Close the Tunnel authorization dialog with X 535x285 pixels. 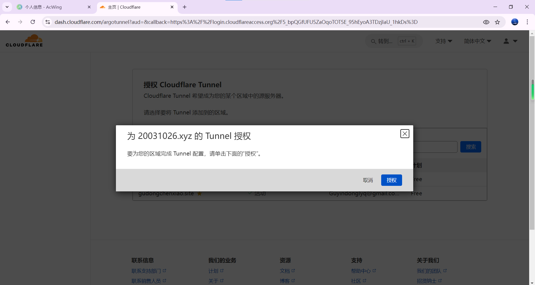click(405, 134)
